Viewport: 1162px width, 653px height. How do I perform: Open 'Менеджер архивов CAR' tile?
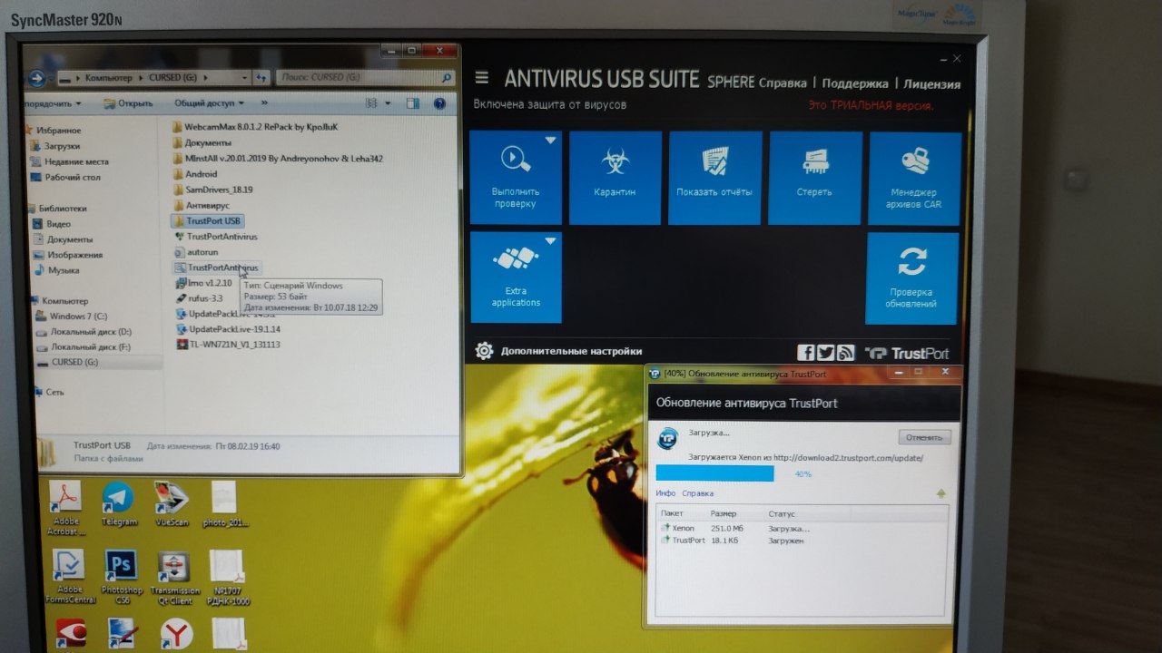[914, 177]
